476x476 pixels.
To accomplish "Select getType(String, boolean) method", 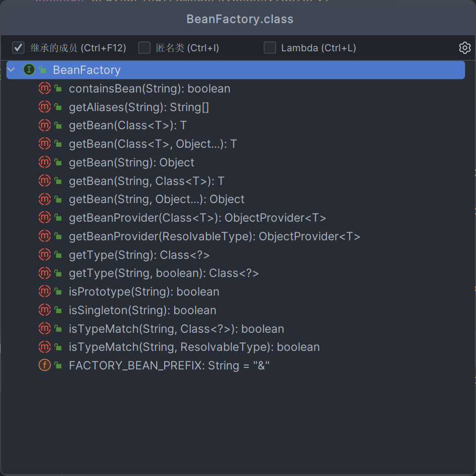I will [164, 273].
